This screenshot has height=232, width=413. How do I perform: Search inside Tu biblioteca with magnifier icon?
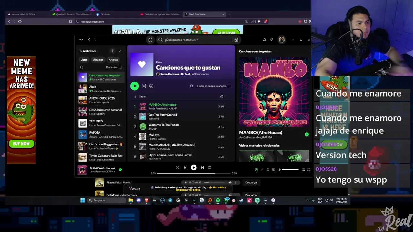tap(81, 67)
